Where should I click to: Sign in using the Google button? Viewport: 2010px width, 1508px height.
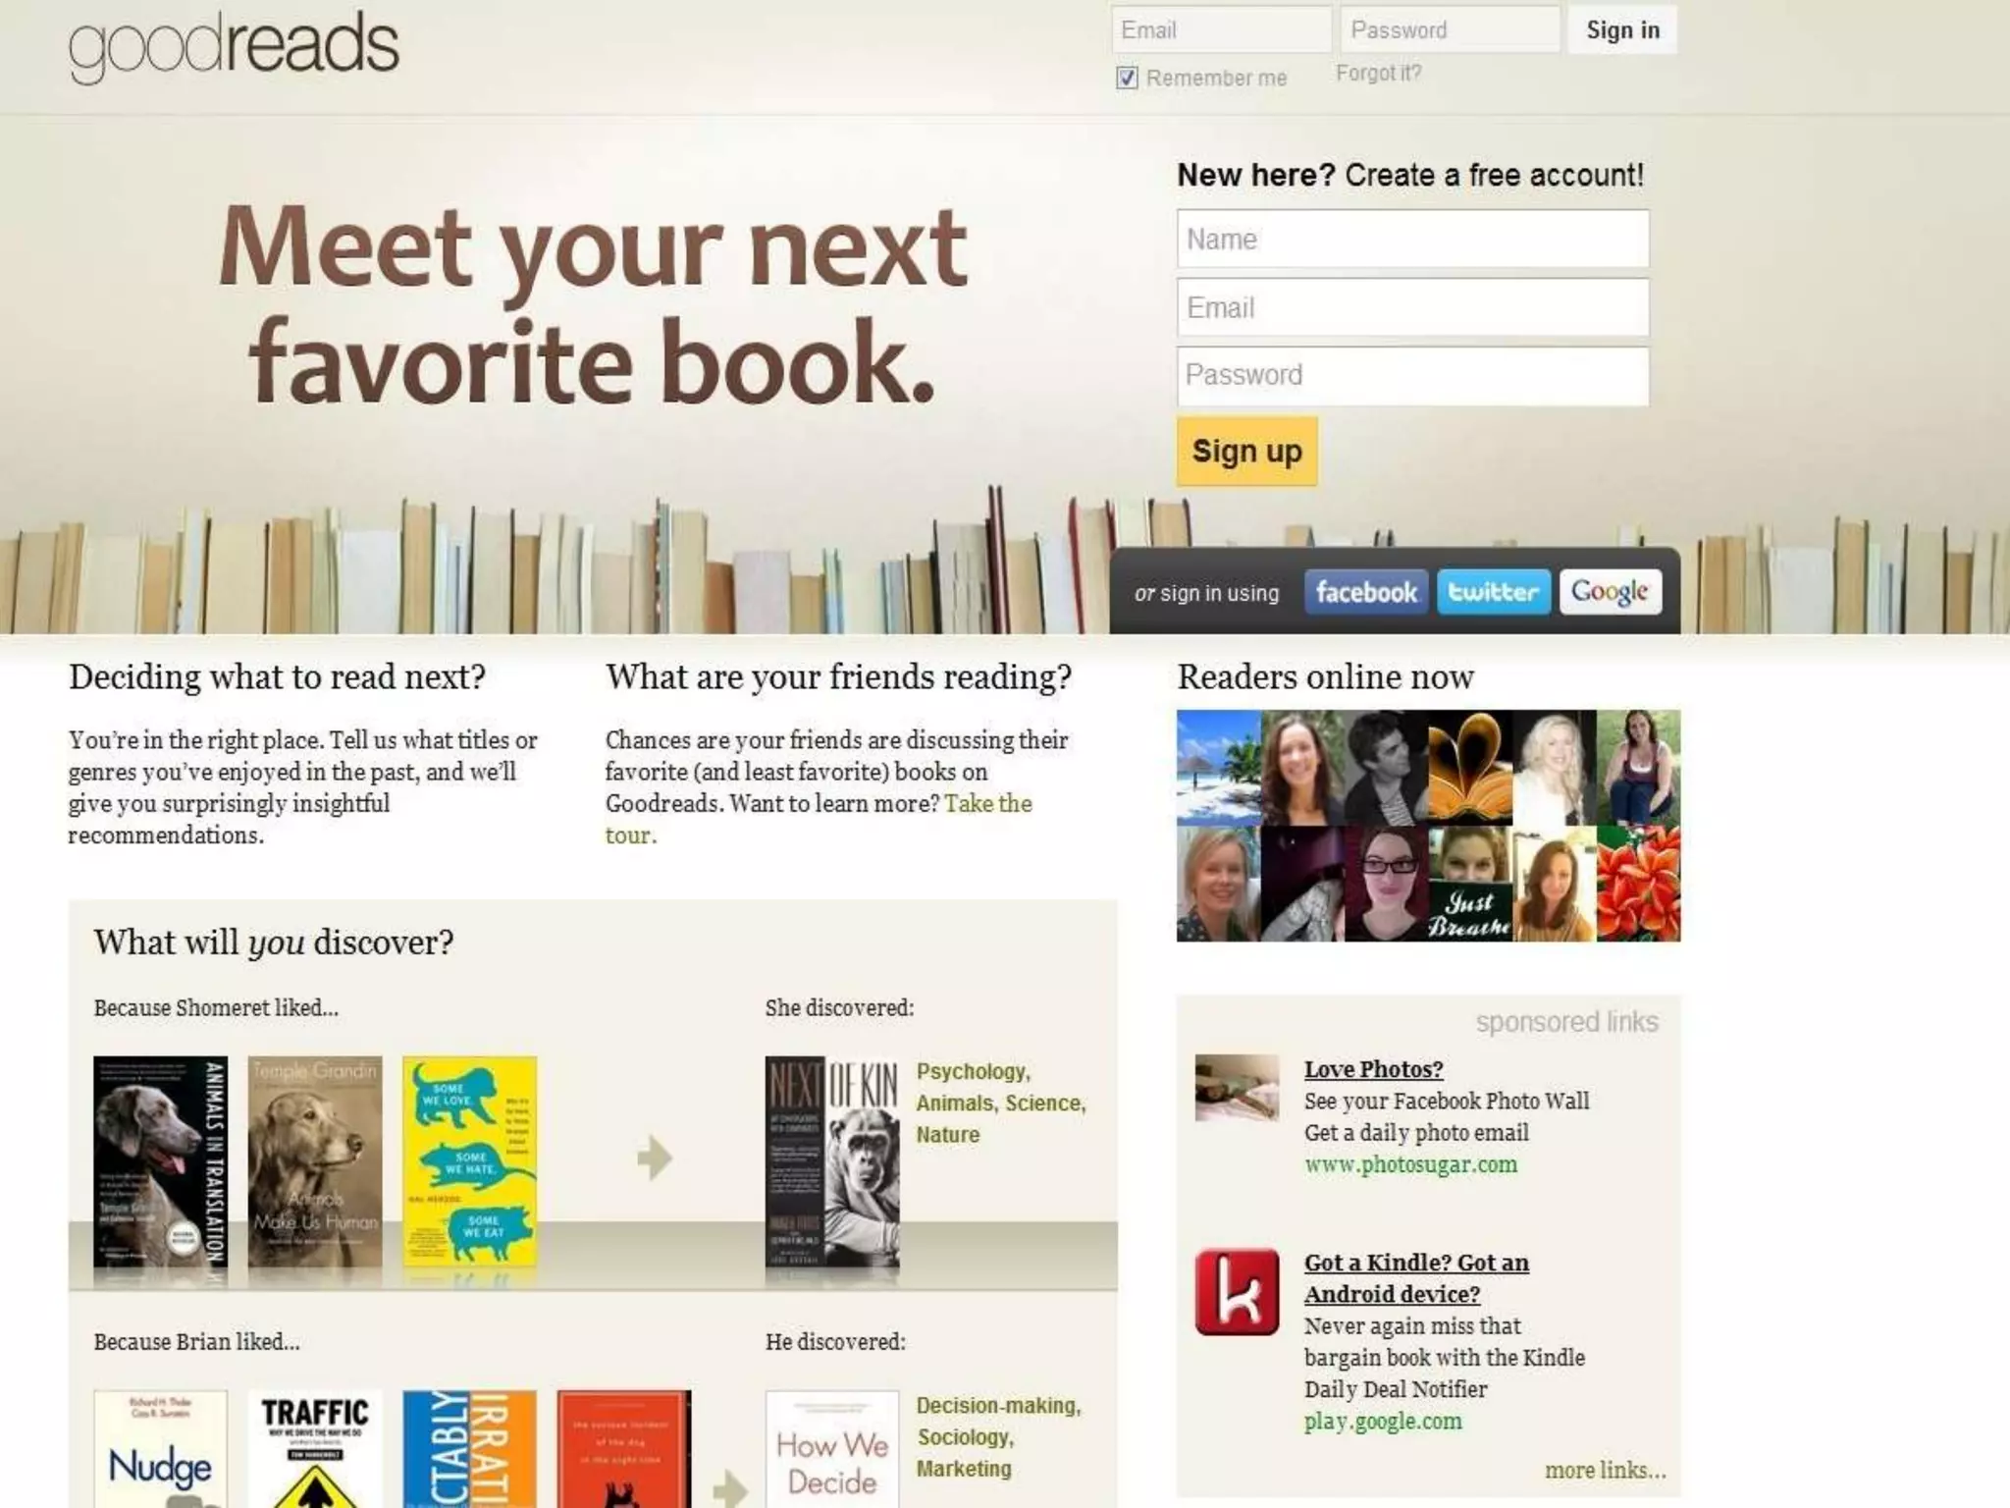pos(1610,592)
